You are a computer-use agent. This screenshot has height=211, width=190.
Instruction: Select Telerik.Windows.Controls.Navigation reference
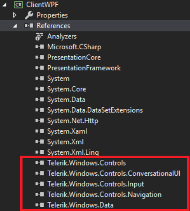pyautogui.click(x=105, y=195)
